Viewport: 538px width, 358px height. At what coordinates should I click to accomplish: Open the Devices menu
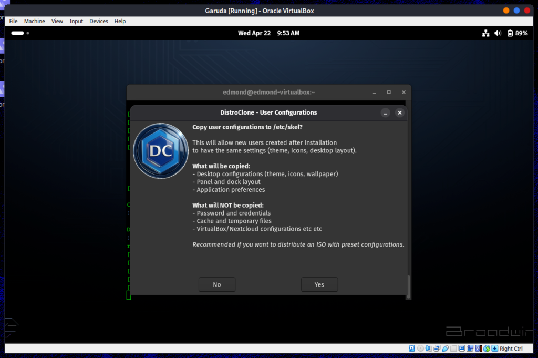pyautogui.click(x=98, y=21)
